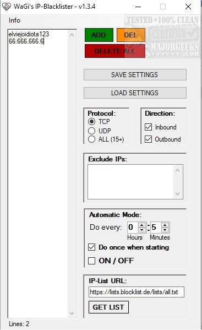Click the orange DEL button
202x330 pixels.
click(x=131, y=35)
